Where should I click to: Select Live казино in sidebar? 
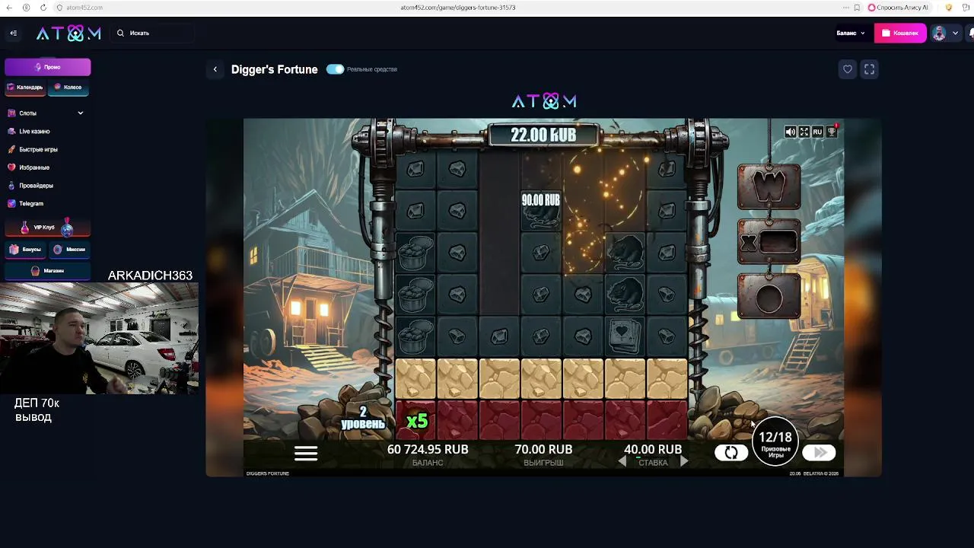(34, 131)
